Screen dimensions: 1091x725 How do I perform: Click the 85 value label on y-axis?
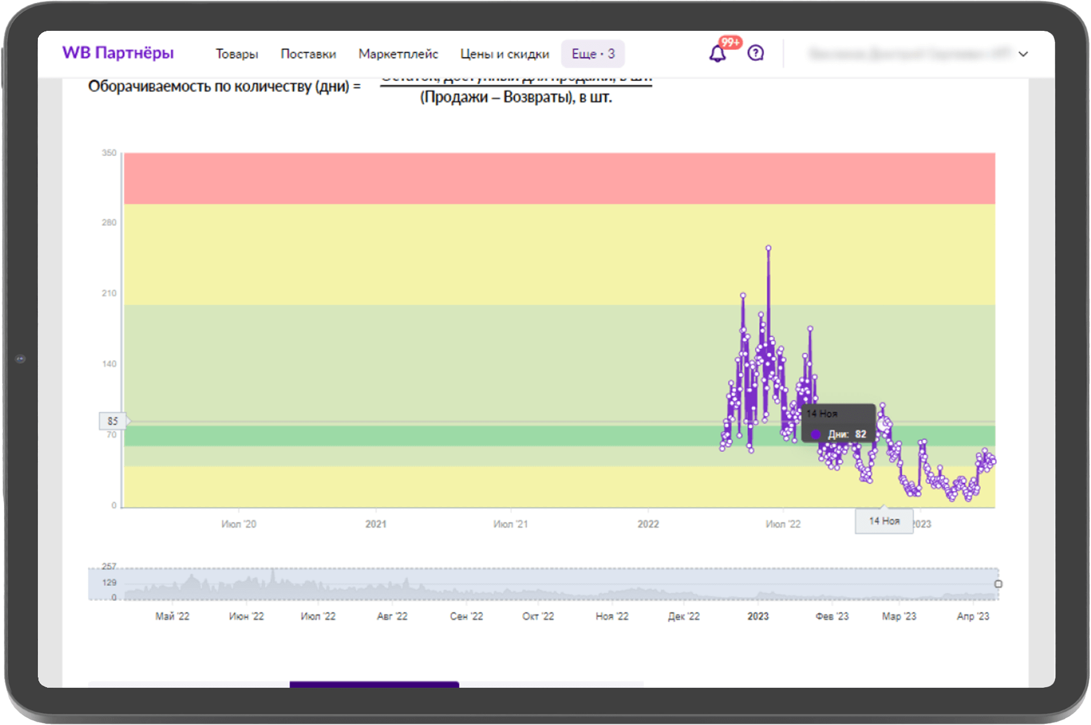112,420
